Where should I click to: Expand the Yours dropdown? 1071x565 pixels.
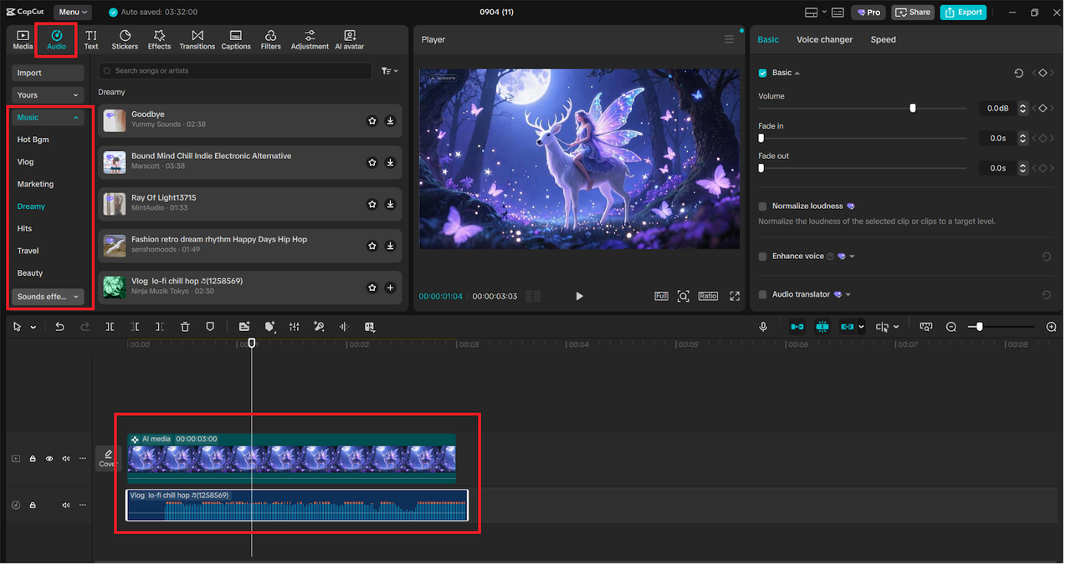point(48,95)
